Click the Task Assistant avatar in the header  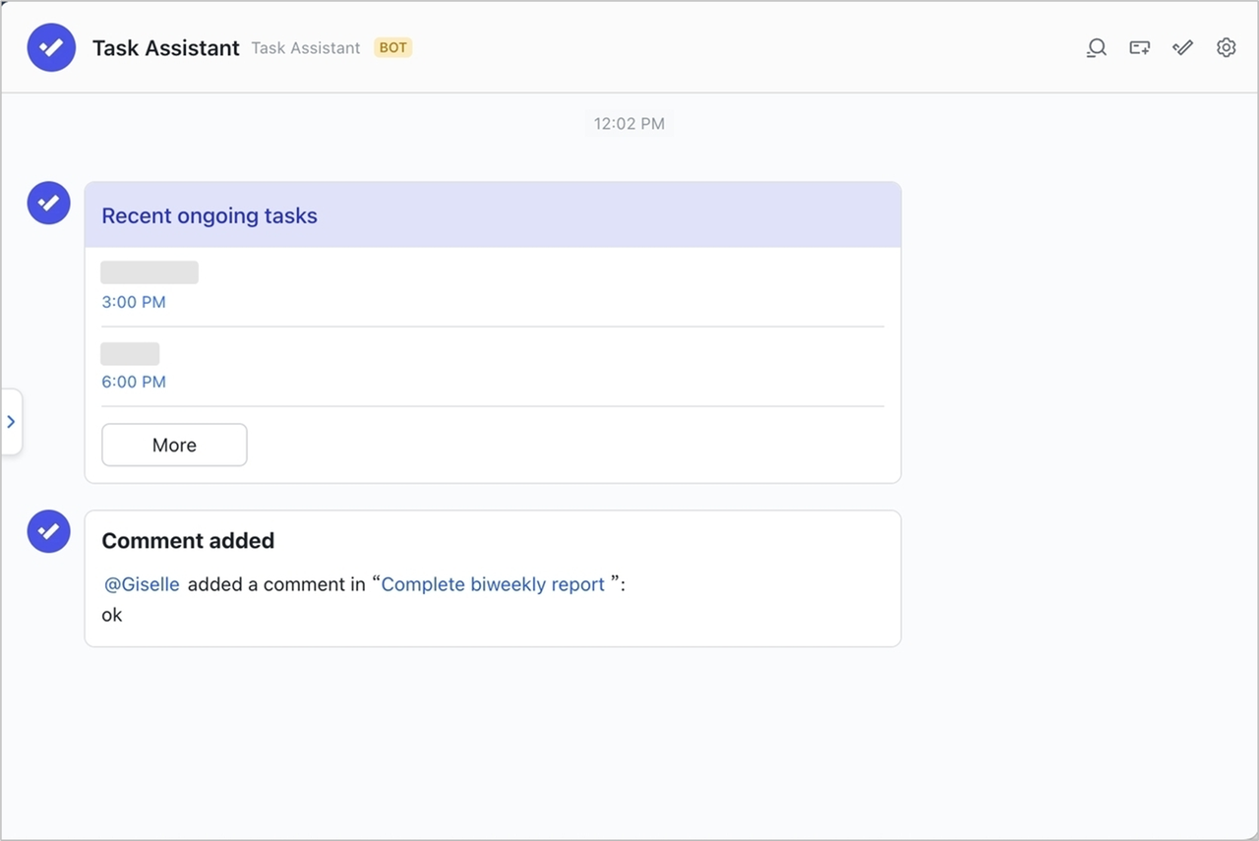51,47
